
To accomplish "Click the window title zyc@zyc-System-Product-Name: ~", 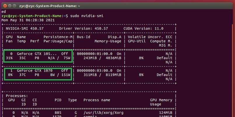I will tap(50, 6).
